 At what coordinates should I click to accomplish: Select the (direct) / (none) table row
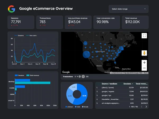[122, 87]
